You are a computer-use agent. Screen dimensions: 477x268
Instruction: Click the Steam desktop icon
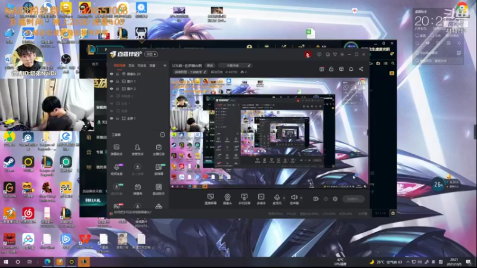pyautogui.click(x=9, y=164)
